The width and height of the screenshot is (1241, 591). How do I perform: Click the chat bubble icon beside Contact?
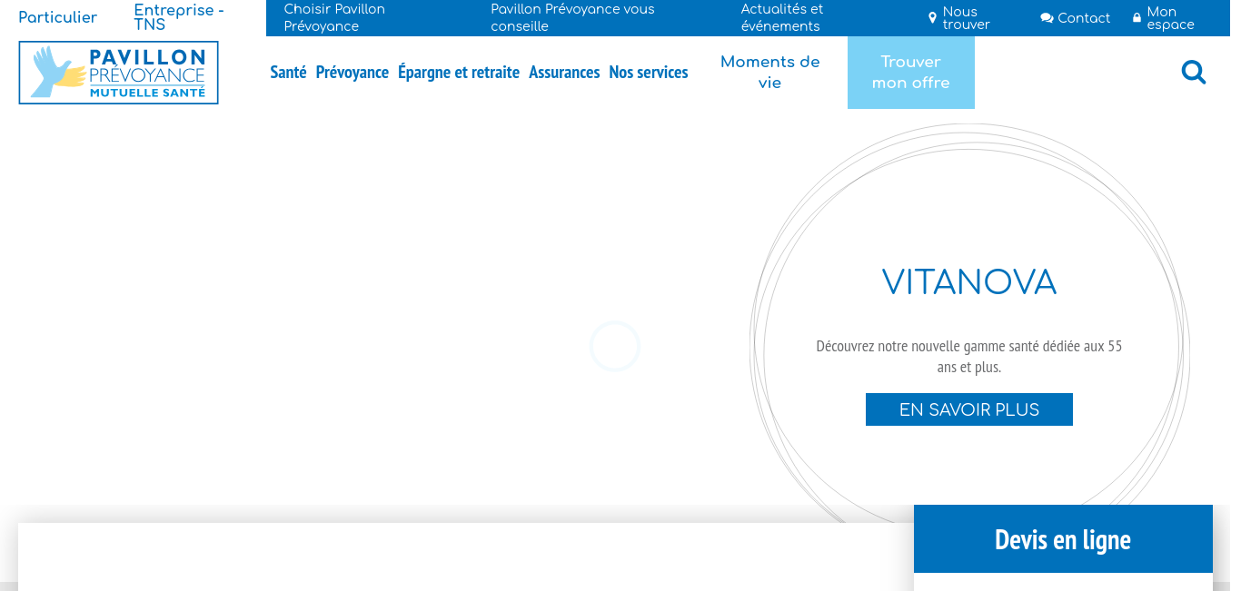1047,18
